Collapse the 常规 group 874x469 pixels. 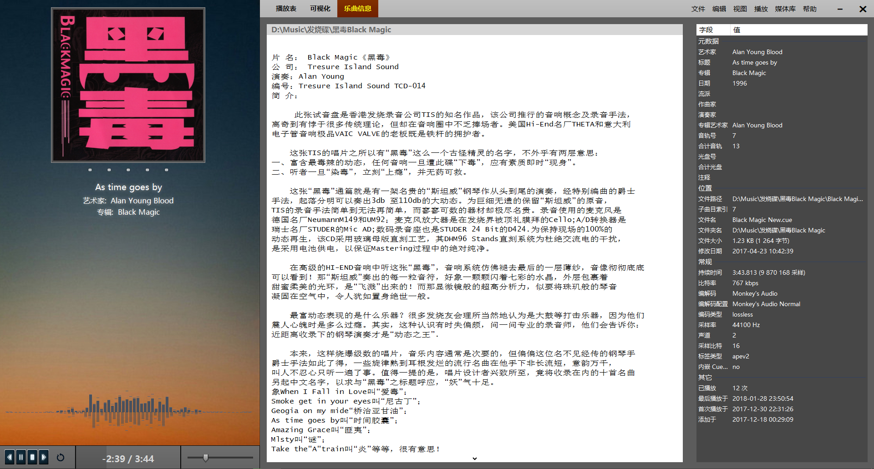point(705,262)
